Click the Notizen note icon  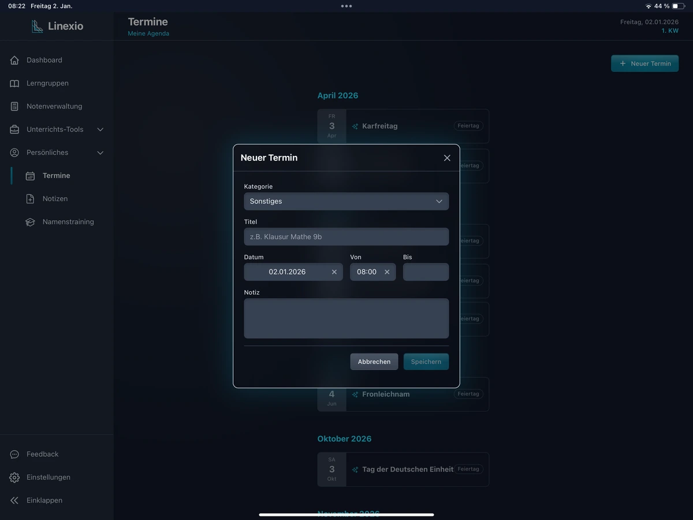pos(30,199)
